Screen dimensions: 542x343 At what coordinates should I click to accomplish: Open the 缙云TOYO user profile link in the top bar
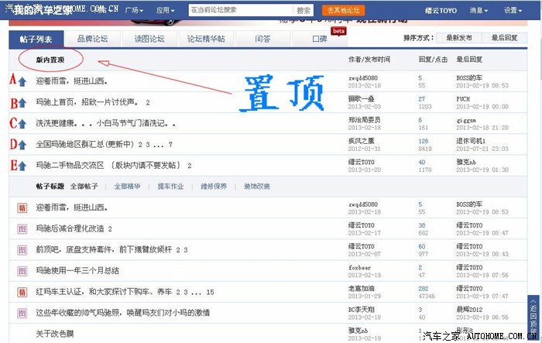441,10
